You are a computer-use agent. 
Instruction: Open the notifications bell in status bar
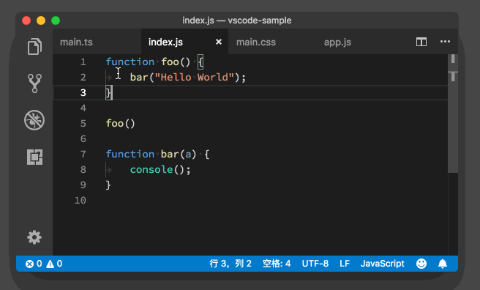coord(443,264)
